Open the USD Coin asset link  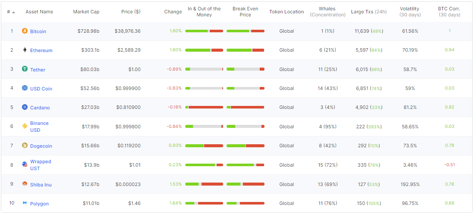41,89
